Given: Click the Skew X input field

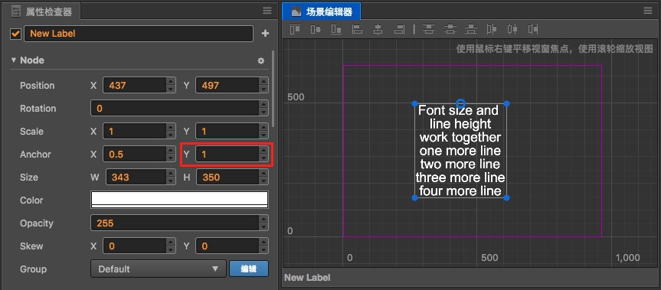Looking at the screenshot, I should 135,246.
